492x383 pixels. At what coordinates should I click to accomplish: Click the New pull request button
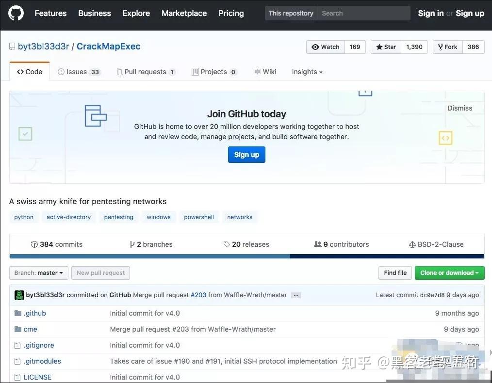coord(101,272)
